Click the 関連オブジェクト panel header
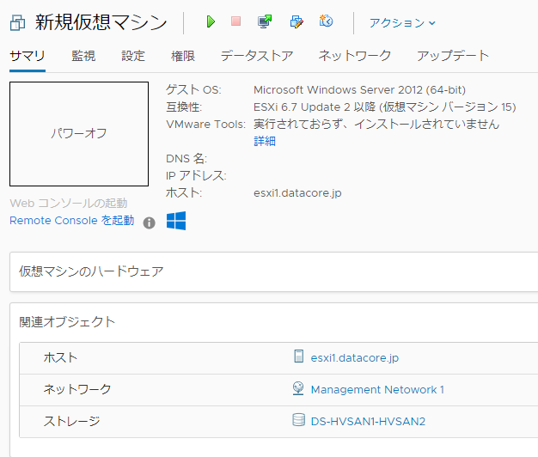 tap(67, 322)
